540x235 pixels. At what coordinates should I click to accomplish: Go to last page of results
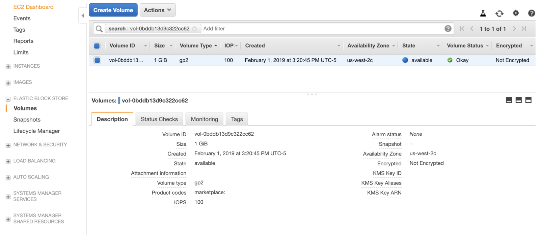pos(524,29)
